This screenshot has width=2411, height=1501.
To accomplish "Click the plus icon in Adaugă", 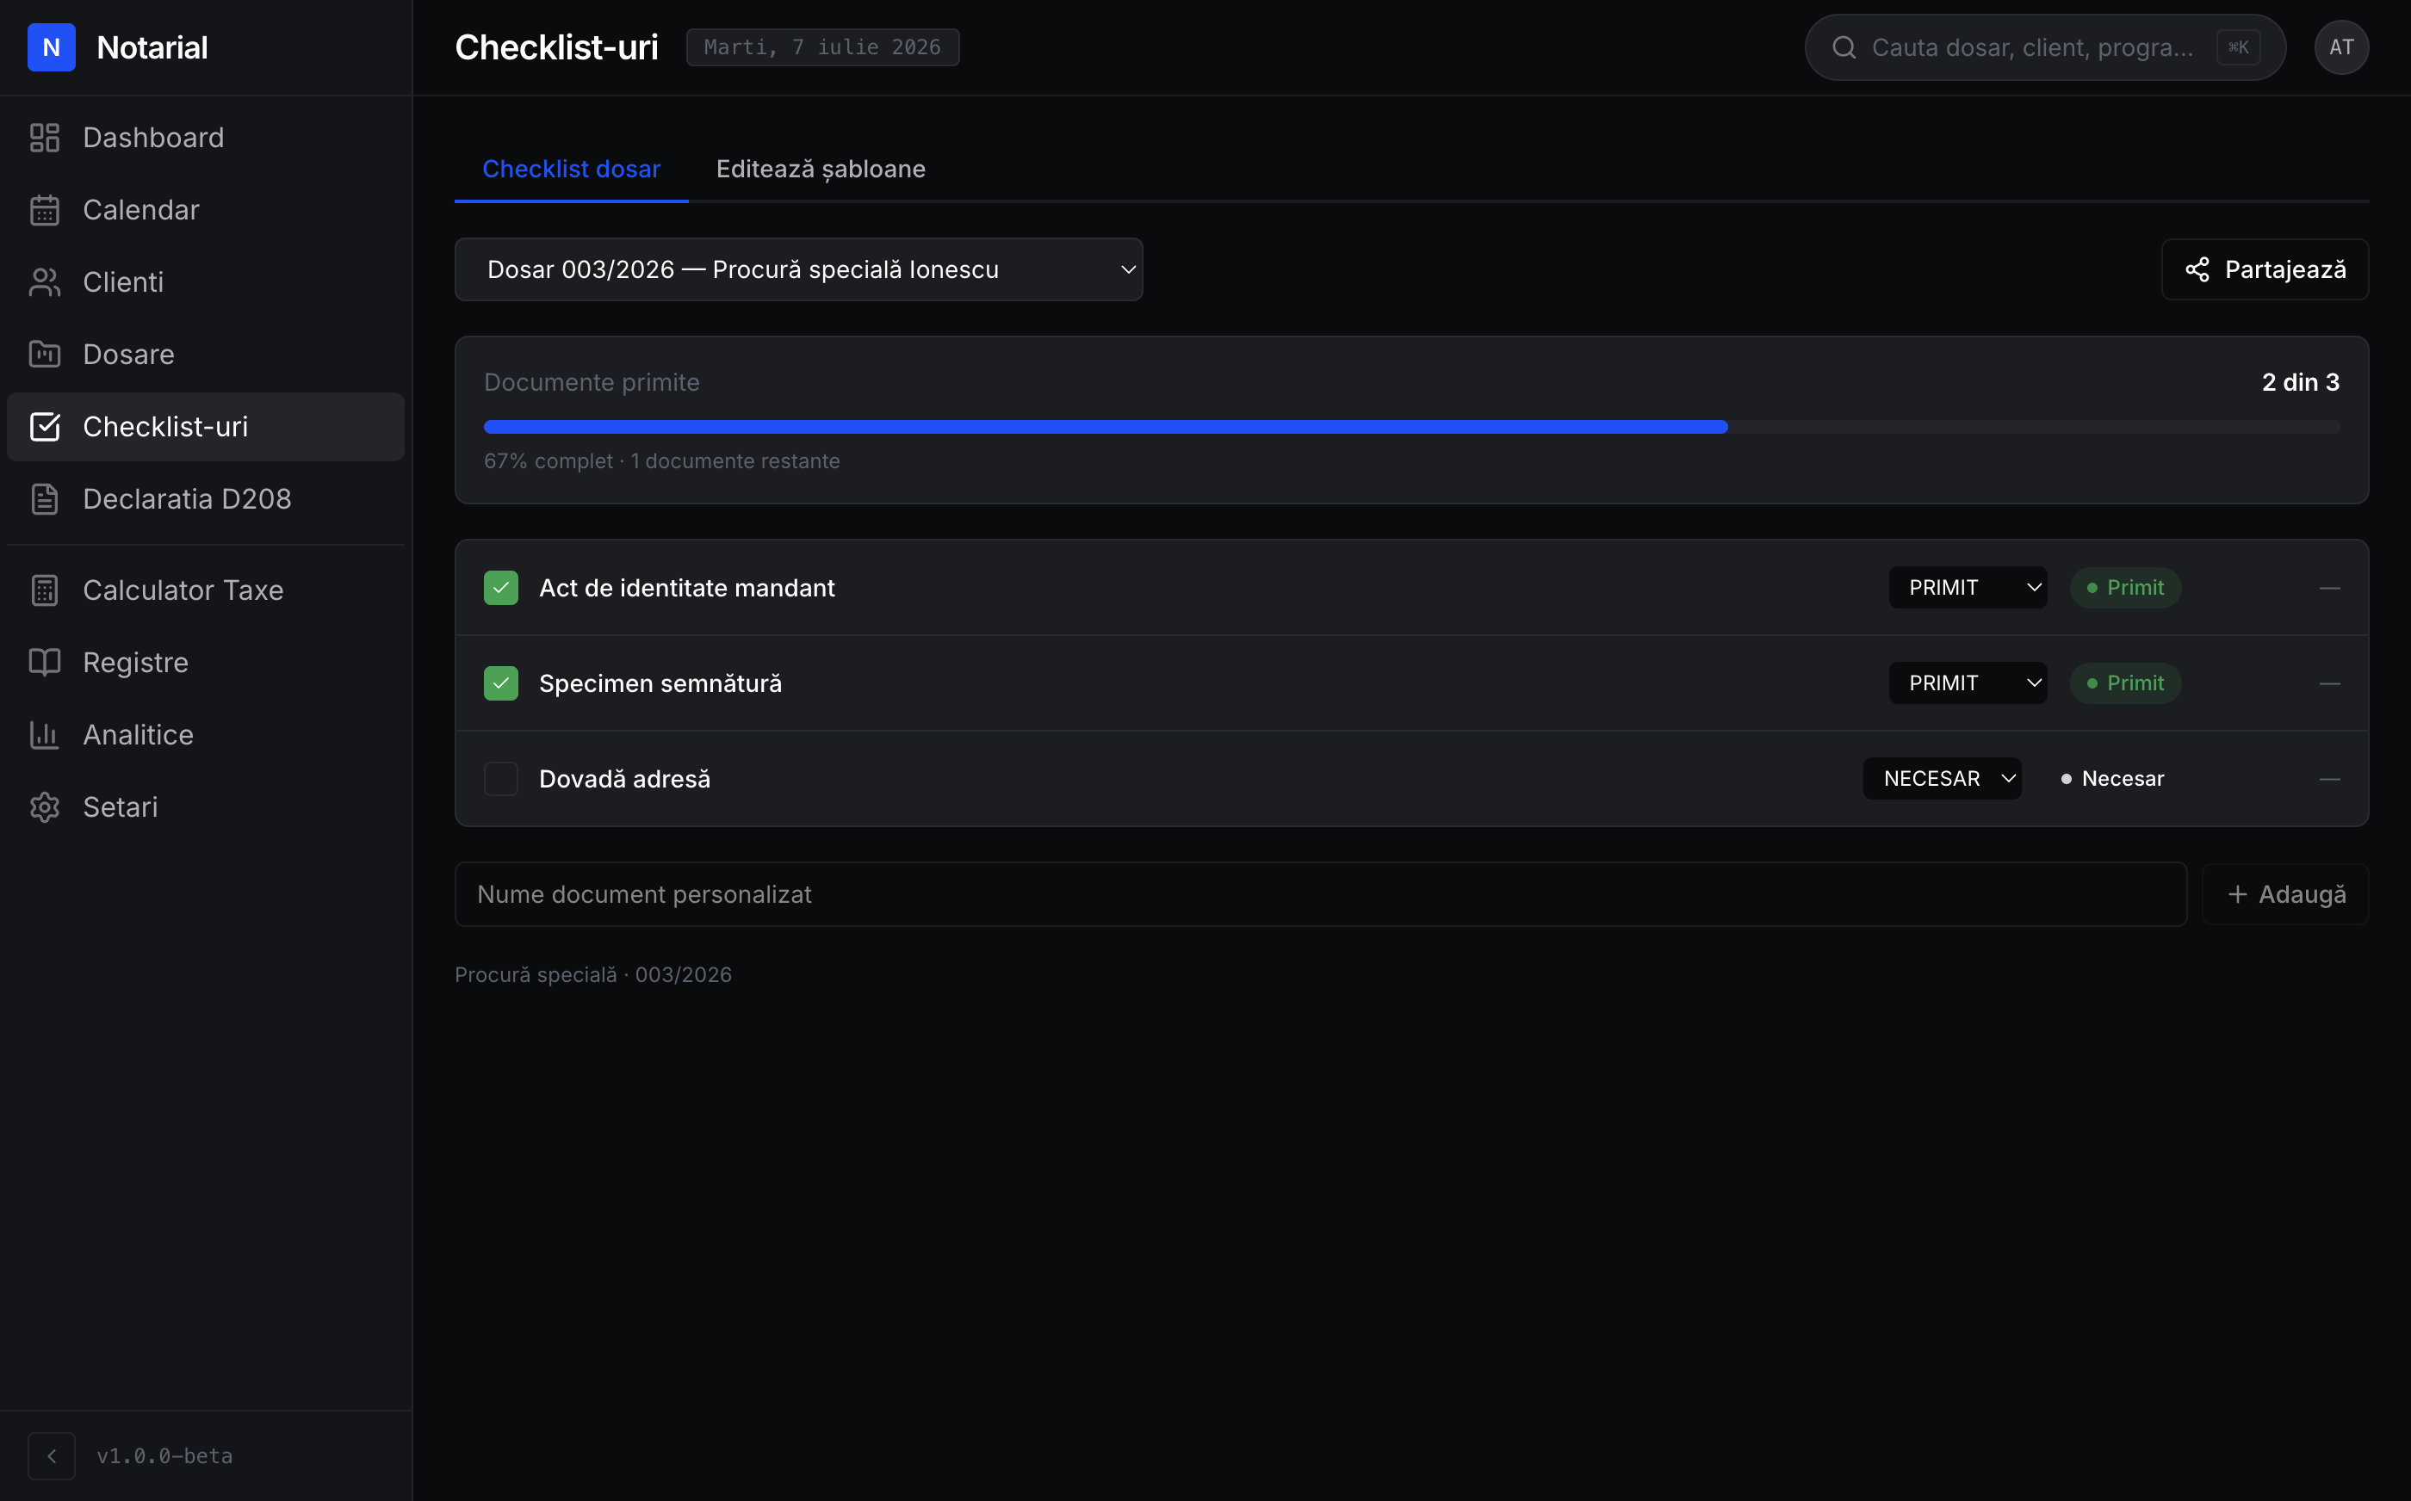I will 2237,894.
